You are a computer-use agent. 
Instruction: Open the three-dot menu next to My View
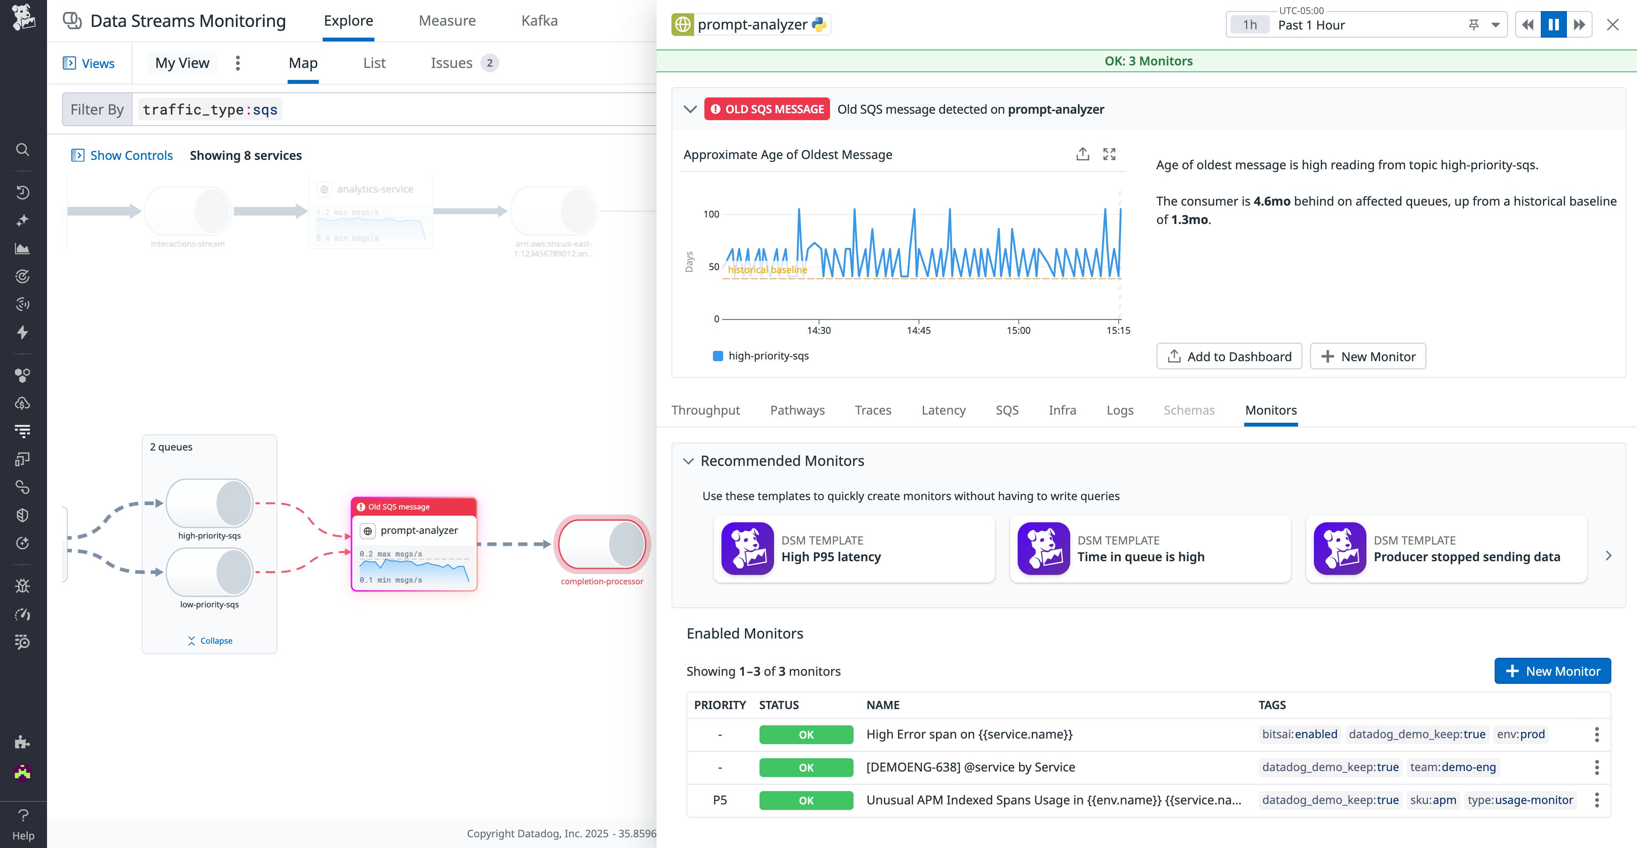pos(238,63)
